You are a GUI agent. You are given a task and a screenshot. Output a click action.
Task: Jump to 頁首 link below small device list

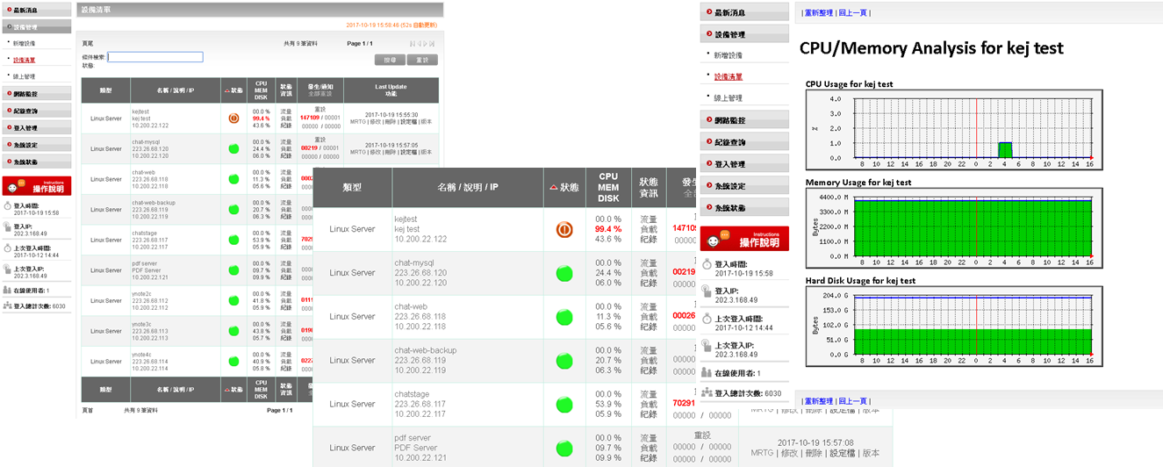(87, 410)
